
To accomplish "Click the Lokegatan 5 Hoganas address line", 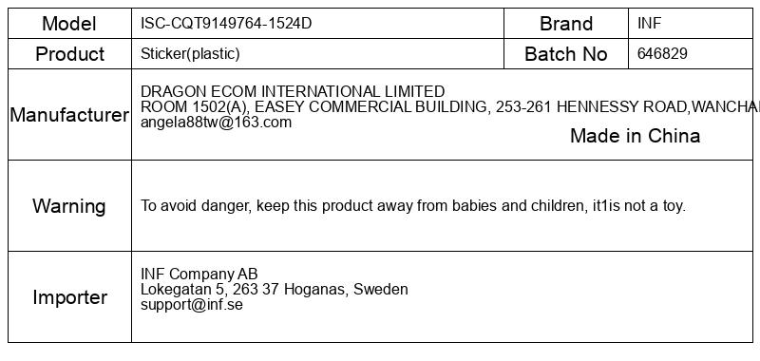I will pos(275,290).
